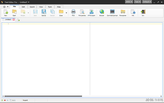Open Command prompt
Viewport: 164px width, 103px height.
[x=112, y=13]
